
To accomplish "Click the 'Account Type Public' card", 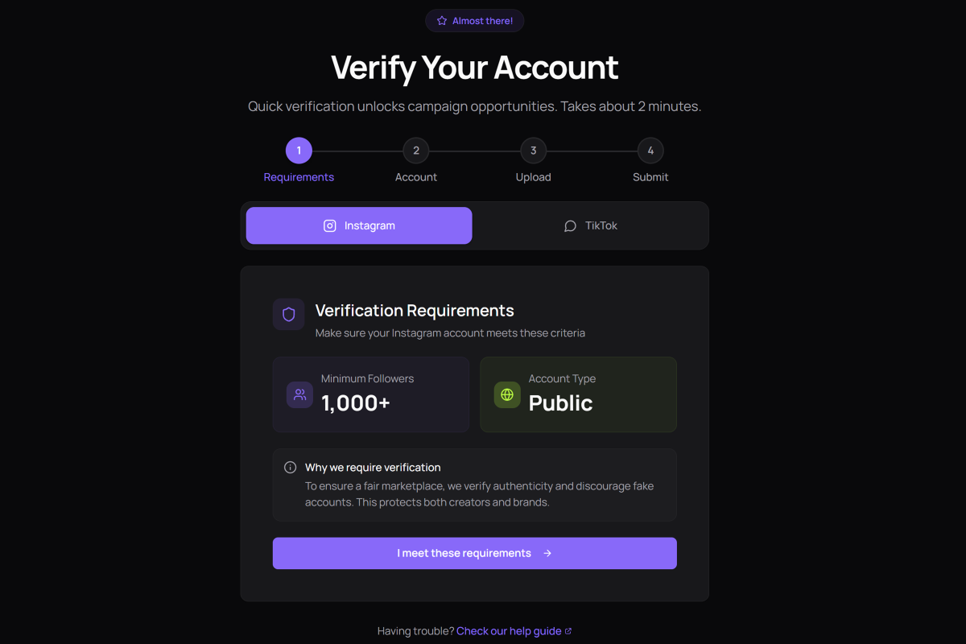I will click(578, 394).
